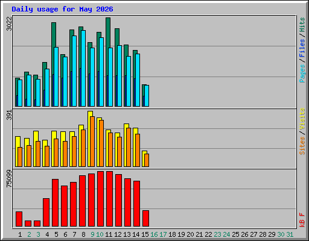The height and width of the screenshot is (241, 309).
Task: Click the orange sites bar for day 10
Action: click(101, 143)
